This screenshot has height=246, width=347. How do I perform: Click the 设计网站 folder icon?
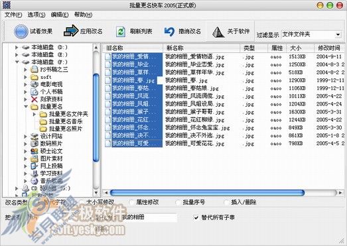click(35, 137)
